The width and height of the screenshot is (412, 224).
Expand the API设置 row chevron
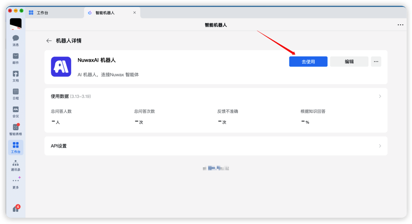coord(380,146)
